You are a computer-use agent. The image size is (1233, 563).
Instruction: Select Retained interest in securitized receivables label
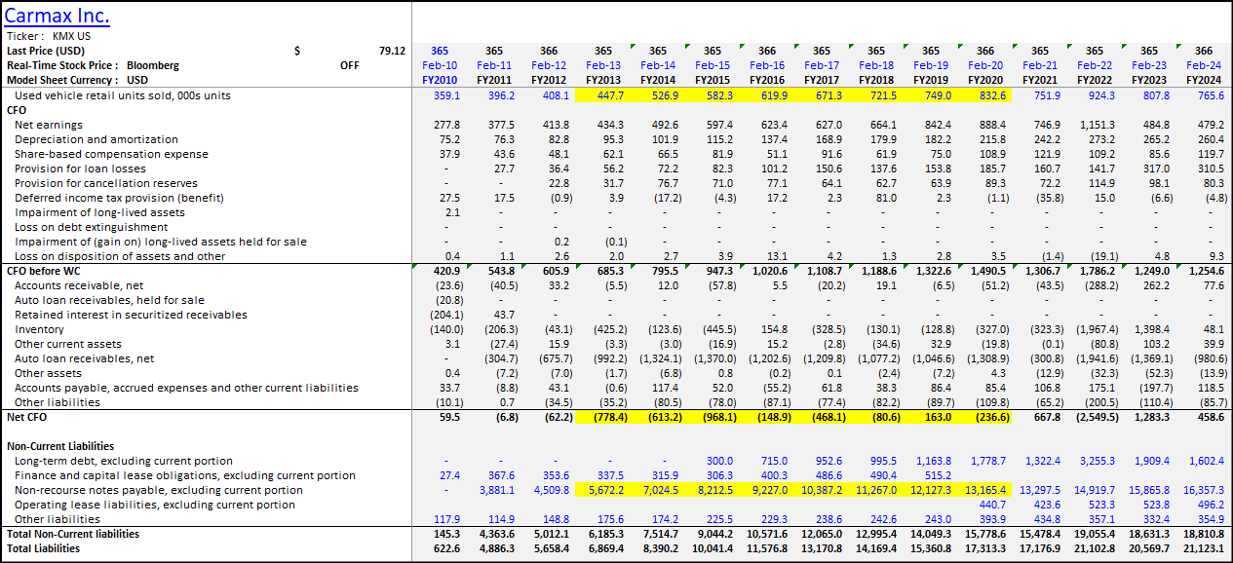tap(131, 315)
